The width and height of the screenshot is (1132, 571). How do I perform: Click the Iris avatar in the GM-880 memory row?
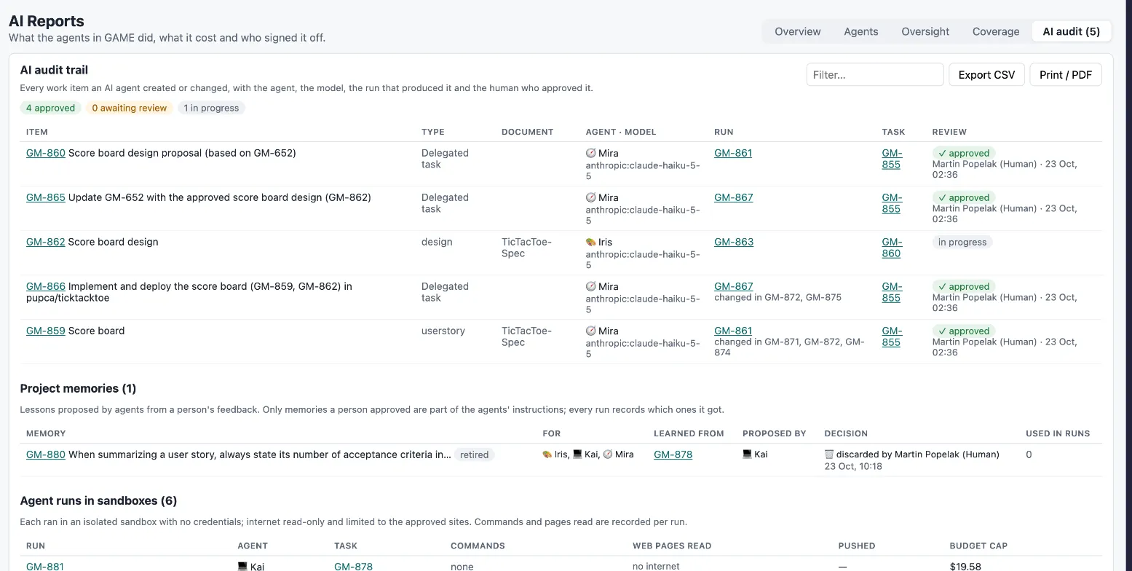pos(547,454)
